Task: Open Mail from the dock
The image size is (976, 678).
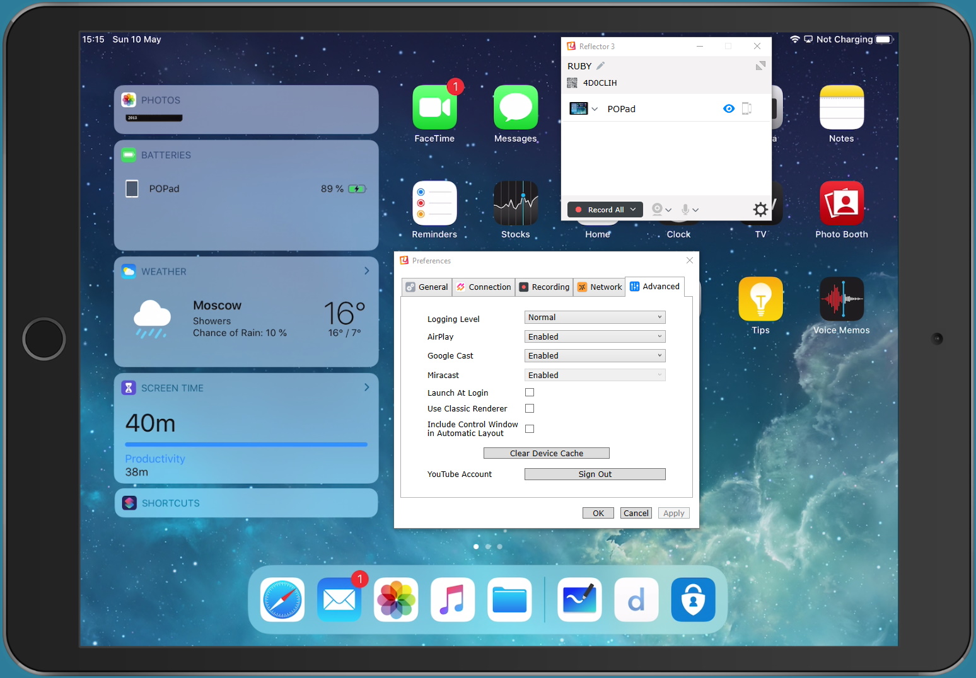Action: tap(339, 600)
